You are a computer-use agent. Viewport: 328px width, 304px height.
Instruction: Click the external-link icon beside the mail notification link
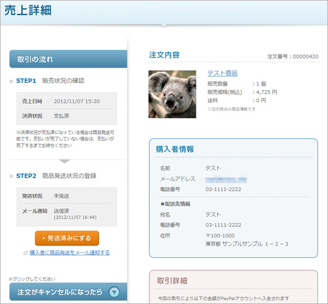[25, 253]
